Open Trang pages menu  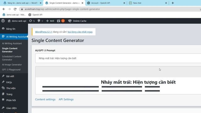pos(14,94)
